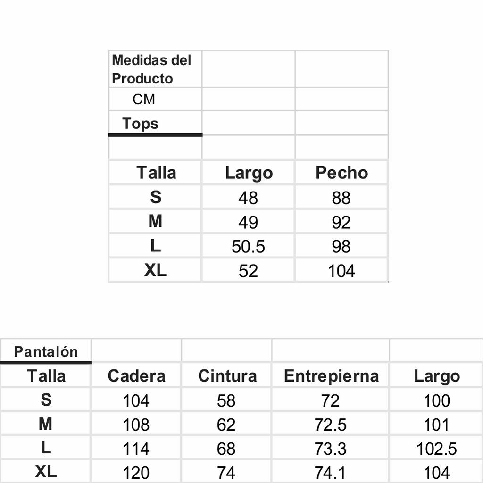This screenshot has width=483, height=483.
Task: Click the 'Medidas del Producto' title cell
Action: tap(151, 69)
